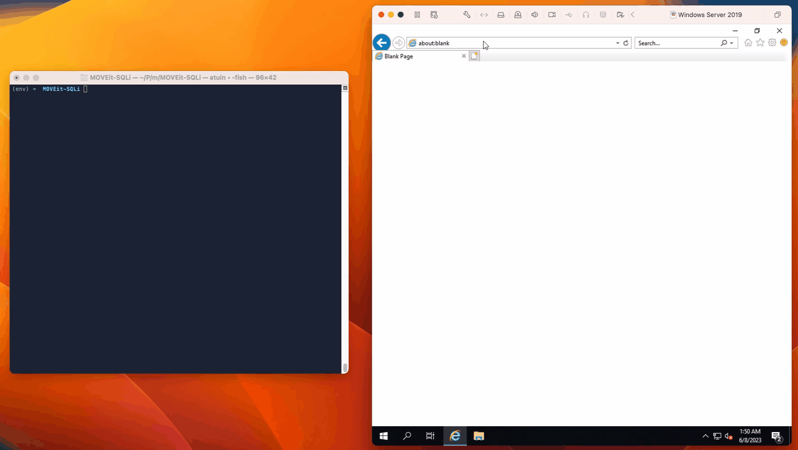Open VM snapshot manager icon
Screen dimensions: 798x450
(x=434, y=15)
